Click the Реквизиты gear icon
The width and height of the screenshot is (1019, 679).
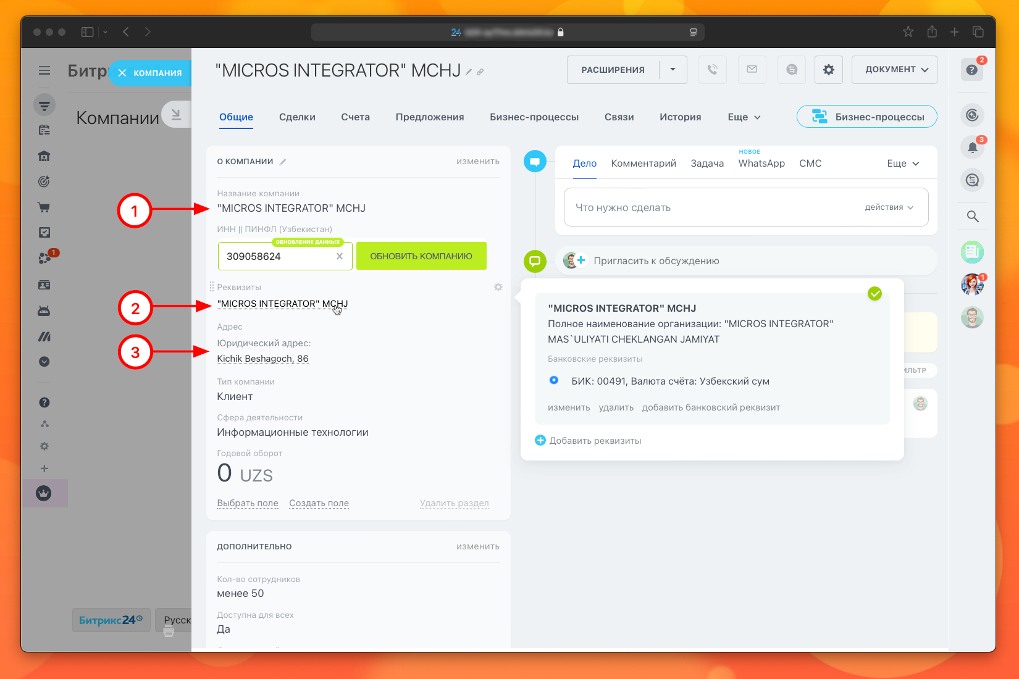click(x=498, y=287)
